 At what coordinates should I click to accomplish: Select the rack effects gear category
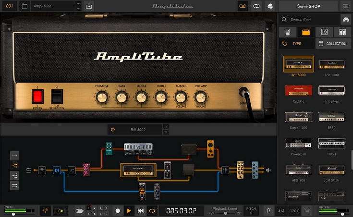(342, 32)
